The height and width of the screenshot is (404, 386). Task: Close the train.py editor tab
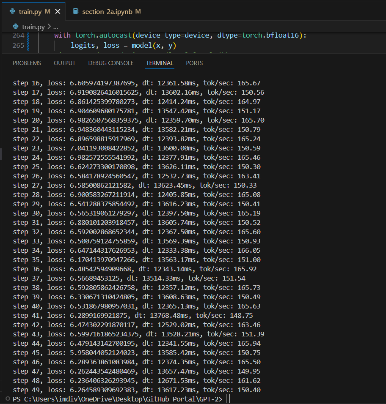coord(58,11)
